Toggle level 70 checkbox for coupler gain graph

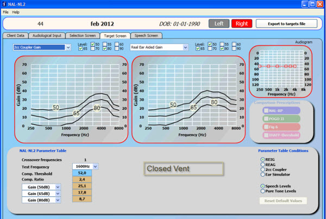[93, 48]
